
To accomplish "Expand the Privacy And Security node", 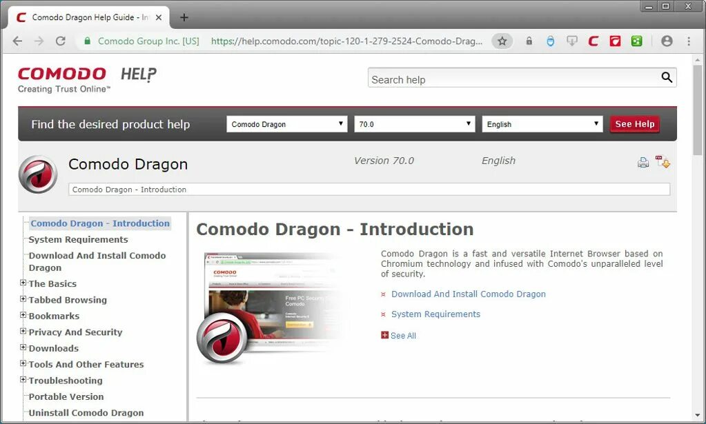I will [23, 332].
